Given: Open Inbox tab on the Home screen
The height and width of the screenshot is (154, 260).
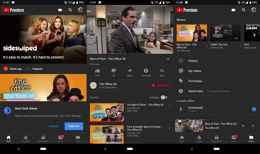Looking at the screenshot, I should click(61, 139).
